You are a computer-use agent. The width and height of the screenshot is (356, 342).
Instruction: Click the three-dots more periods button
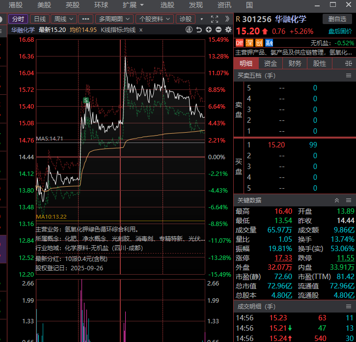[x=85, y=19]
